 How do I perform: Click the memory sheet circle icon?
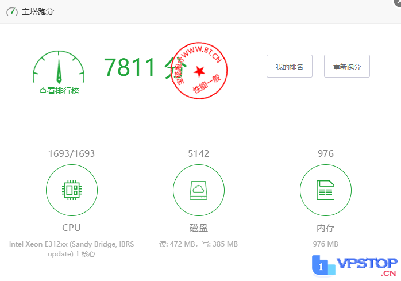[326, 190]
